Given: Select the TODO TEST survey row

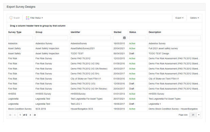Looking at the screenshot, I should (x=104, y=54).
